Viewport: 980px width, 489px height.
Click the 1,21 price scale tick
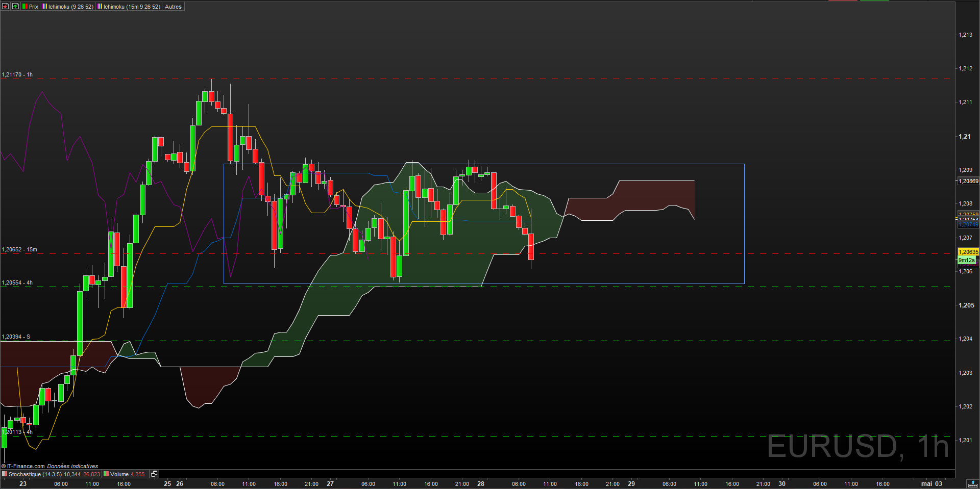click(x=964, y=136)
